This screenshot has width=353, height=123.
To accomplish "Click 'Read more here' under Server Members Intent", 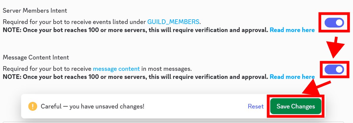I will point(292,30).
